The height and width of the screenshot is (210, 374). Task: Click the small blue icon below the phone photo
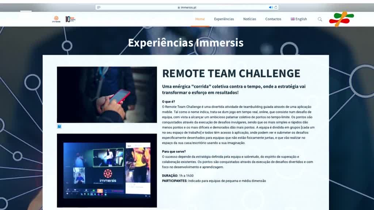tap(59, 126)
